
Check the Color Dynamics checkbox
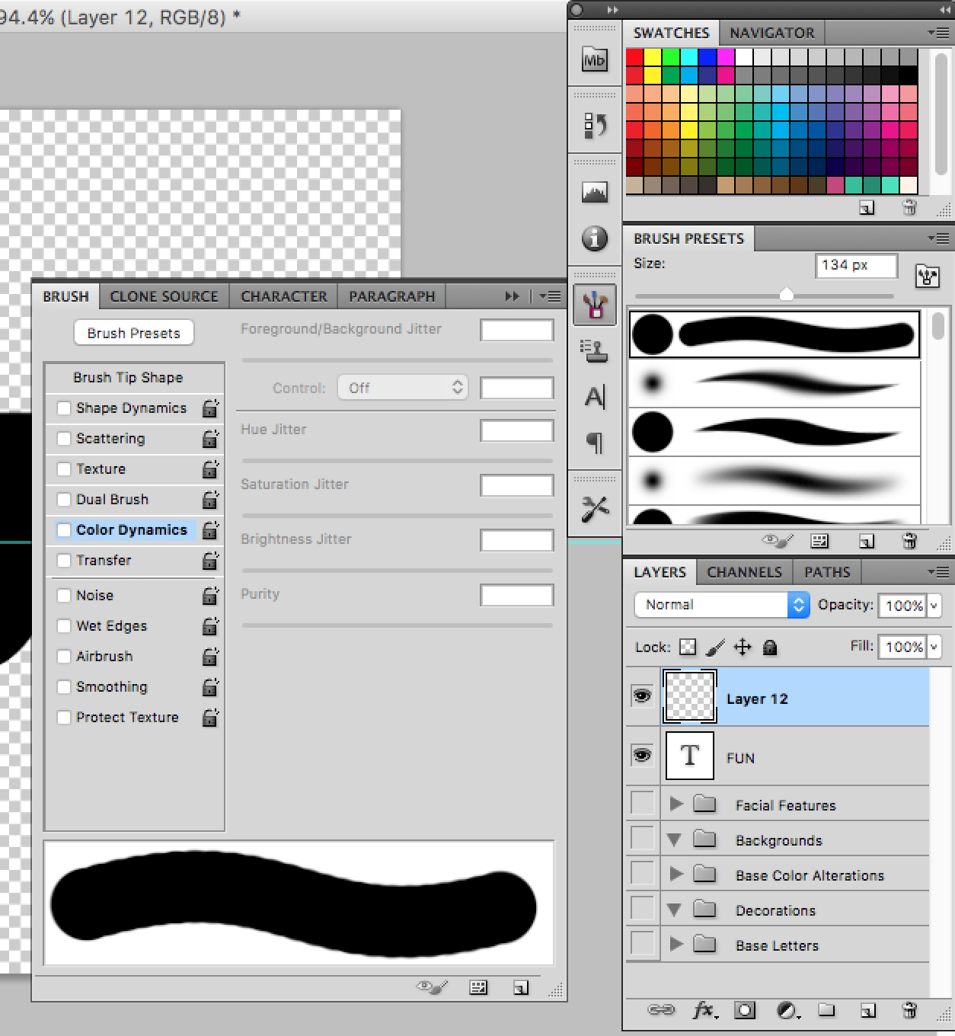[x=64, y=530]
